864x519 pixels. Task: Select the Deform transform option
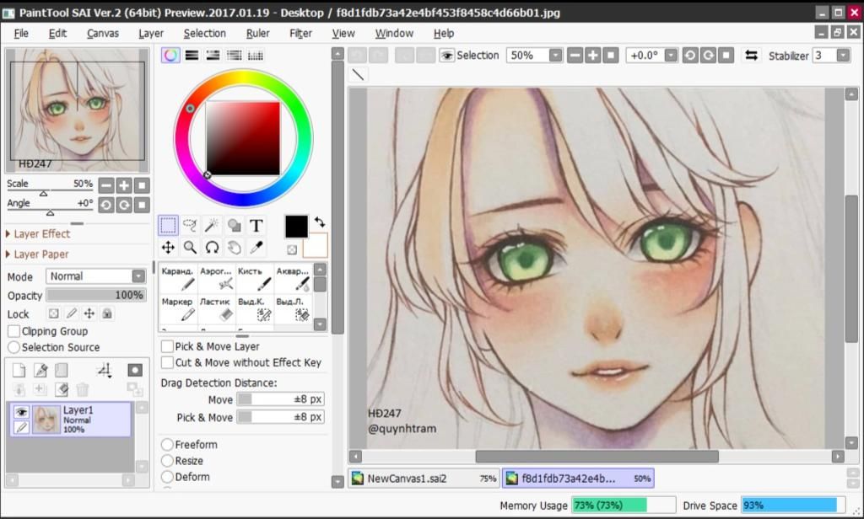click(167, 477)
